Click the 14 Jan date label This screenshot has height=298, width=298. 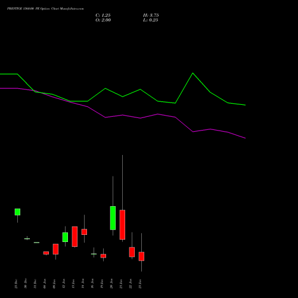[x=83, y=284]
